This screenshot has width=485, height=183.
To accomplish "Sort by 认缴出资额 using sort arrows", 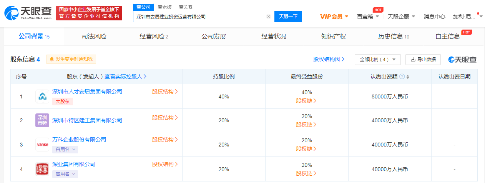I will 408,77.
